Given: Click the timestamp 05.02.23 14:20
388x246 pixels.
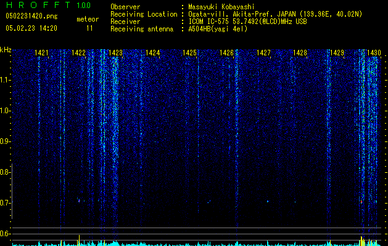Looking at the screenshot, I should click(x=31, y=28).
